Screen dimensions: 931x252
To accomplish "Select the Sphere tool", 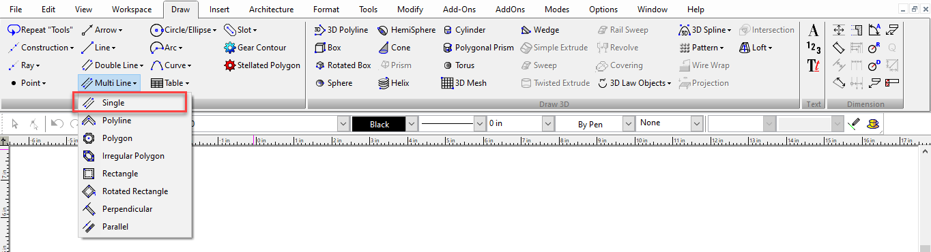I will pyautogui.click(x=334, y=83).
